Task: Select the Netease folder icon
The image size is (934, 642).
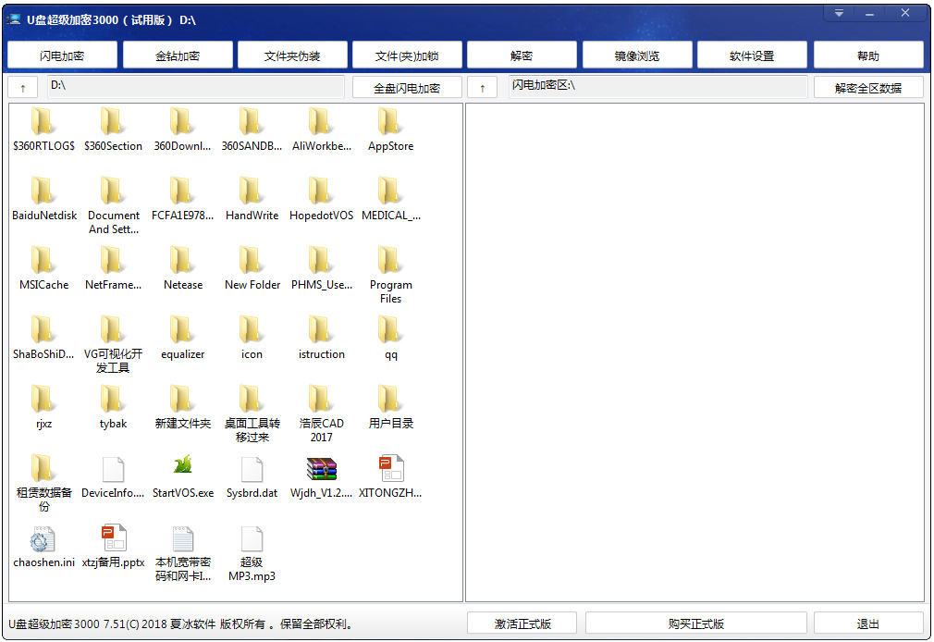Action: pos(182,261)
